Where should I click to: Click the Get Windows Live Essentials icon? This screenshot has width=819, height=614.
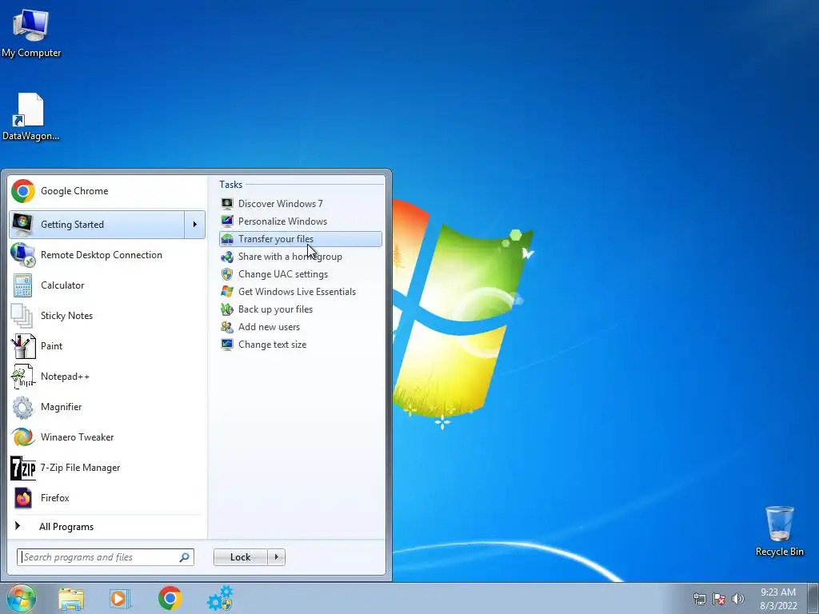pyautogui.click(x=226, y=292)
